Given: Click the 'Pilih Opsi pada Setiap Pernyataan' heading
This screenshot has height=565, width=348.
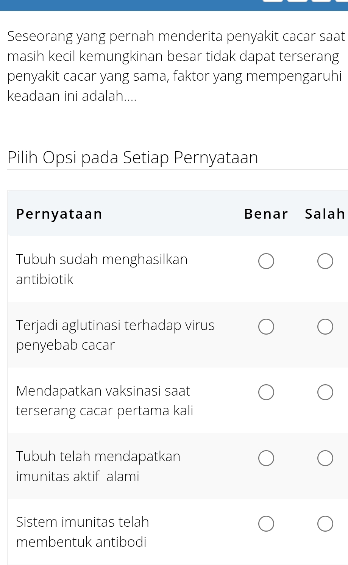Looking at the screenshot, I should pos(133,158).
